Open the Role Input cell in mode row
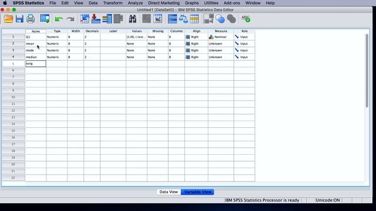 244,50
